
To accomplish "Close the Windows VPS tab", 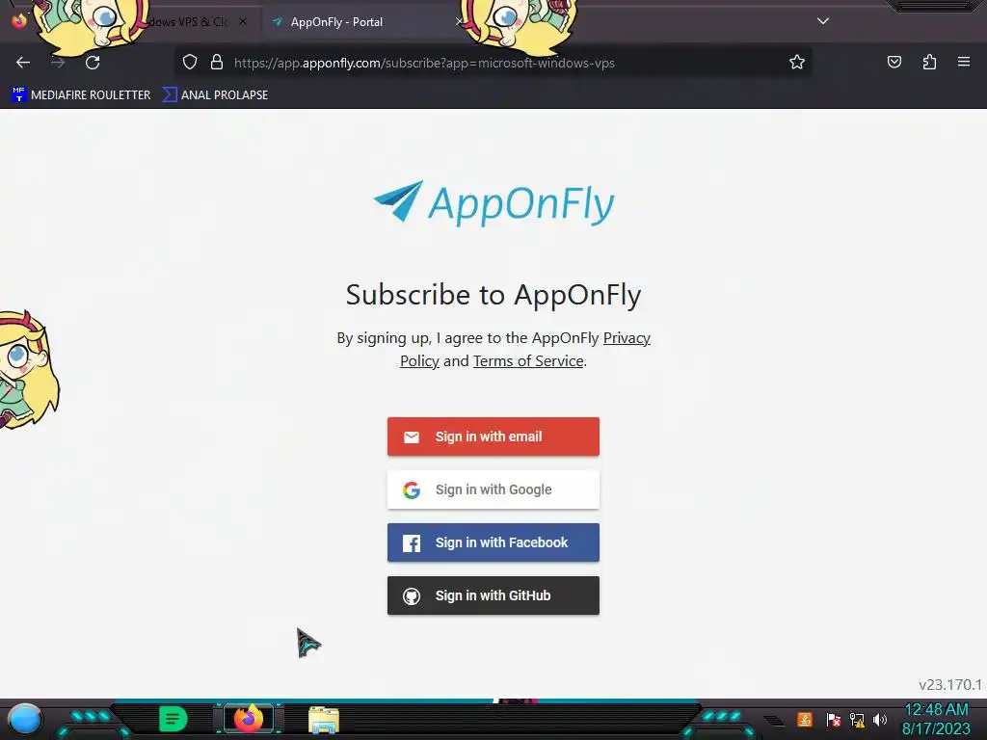I will point(243,22).
